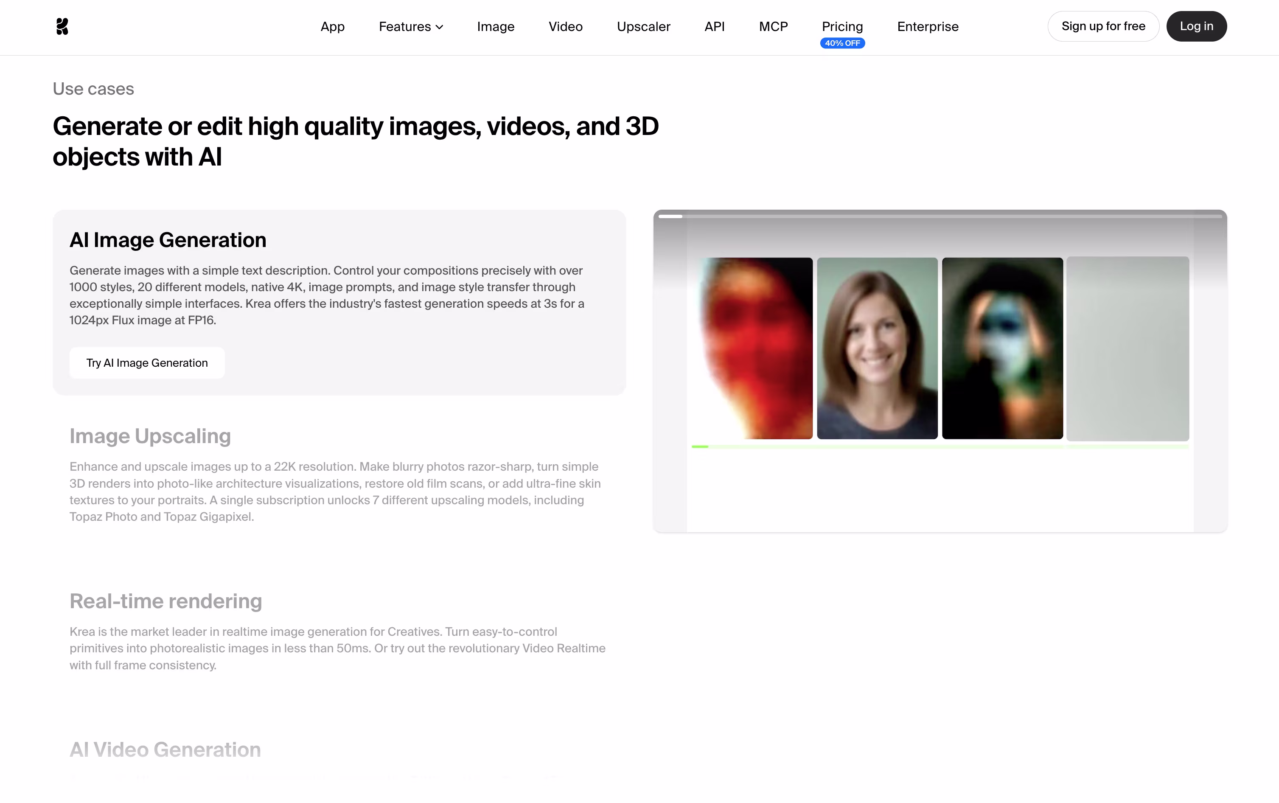Open the dark teal-faced generated image
This screenshot has width=1279, height=803.
[x=1002, y=348]
